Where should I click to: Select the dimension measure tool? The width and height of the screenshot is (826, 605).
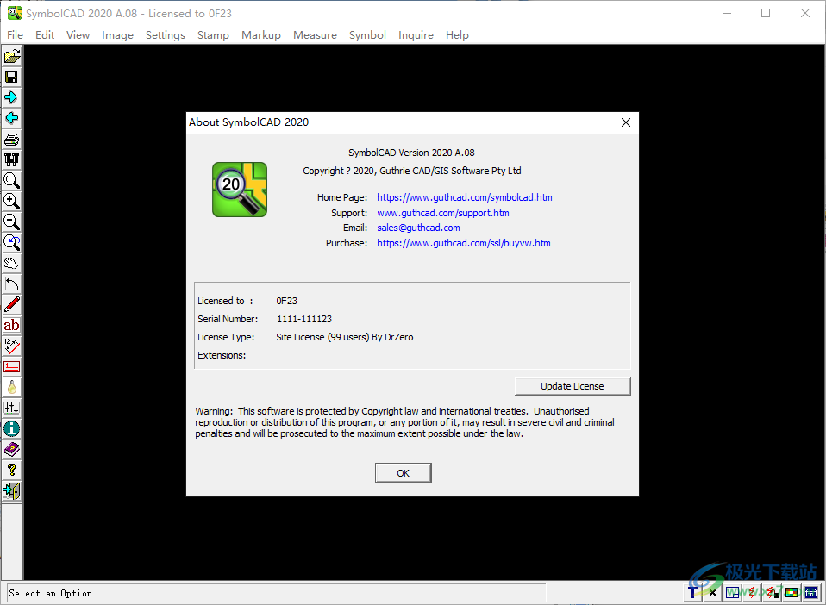coord(11,346)
